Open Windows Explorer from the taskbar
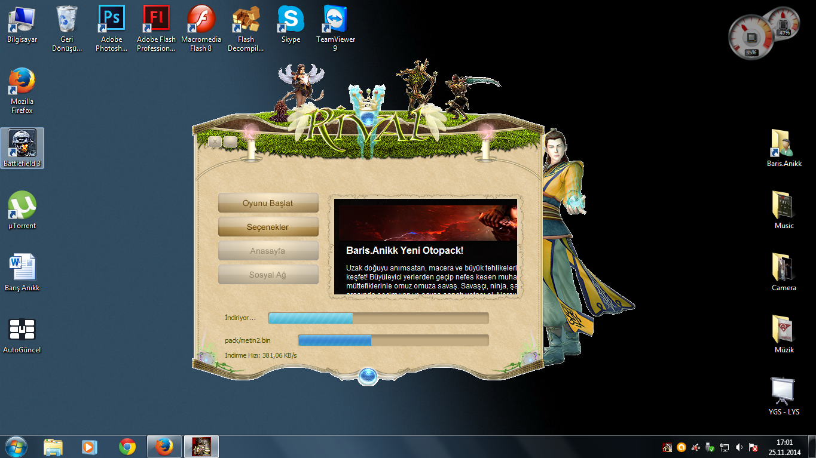Screen dimensions: 816x458 pos(53,447)
